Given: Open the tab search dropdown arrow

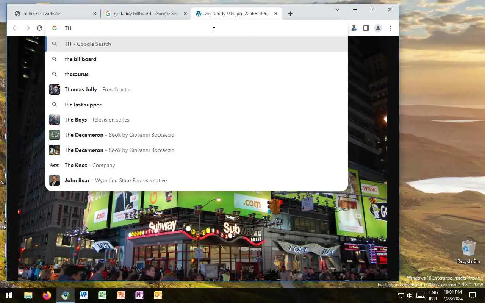Looking at the screenshot, I should click(x=338, y=9).
